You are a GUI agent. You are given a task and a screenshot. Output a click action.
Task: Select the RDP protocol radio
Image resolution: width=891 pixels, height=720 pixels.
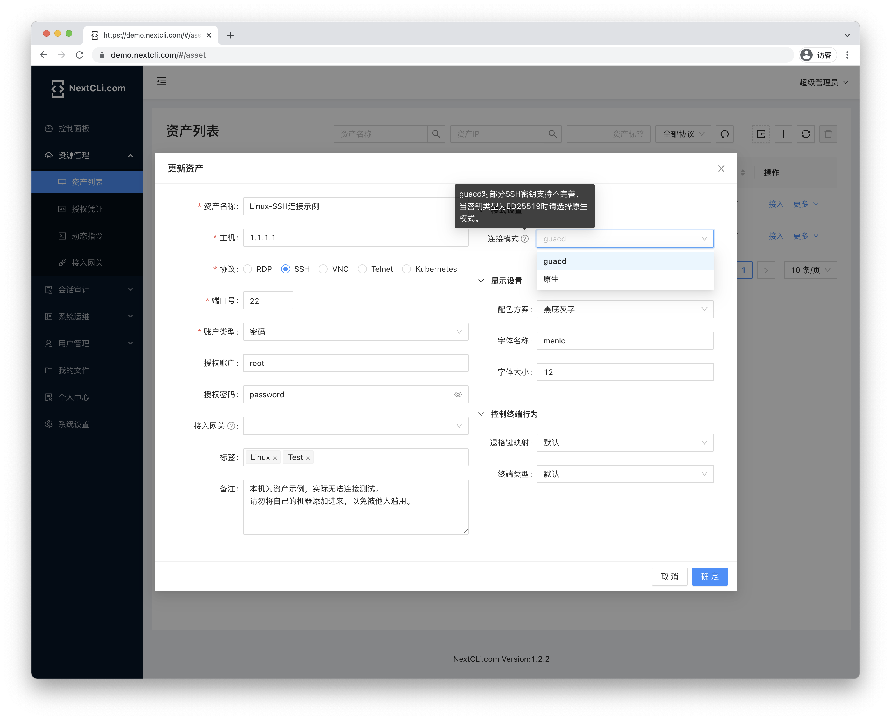point(248,269)
